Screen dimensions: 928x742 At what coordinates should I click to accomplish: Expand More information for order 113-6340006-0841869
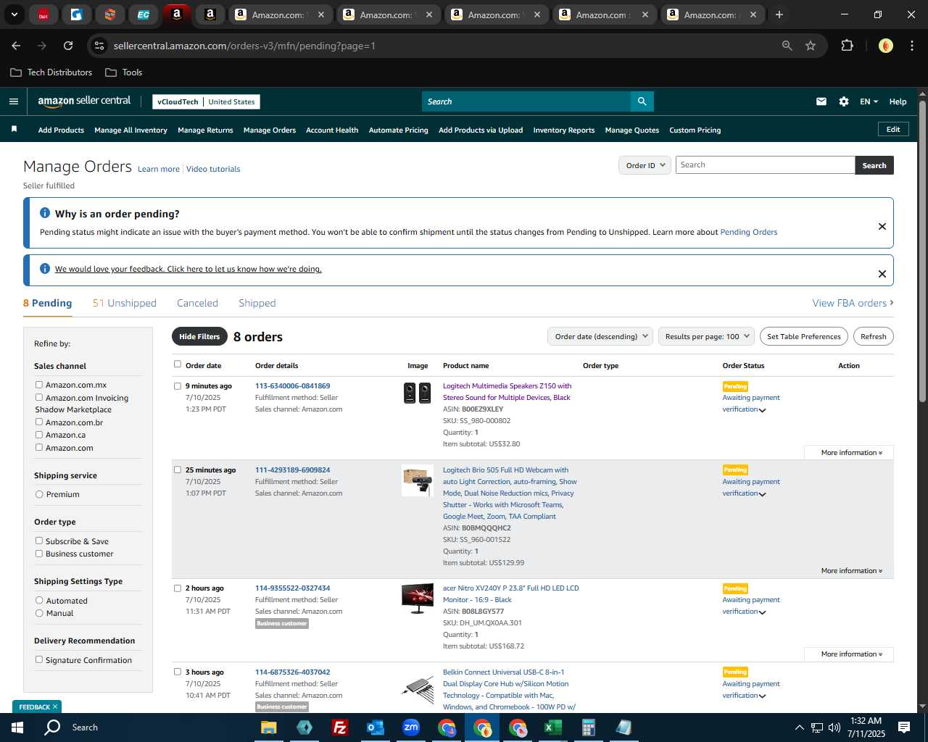coord(851,452)
